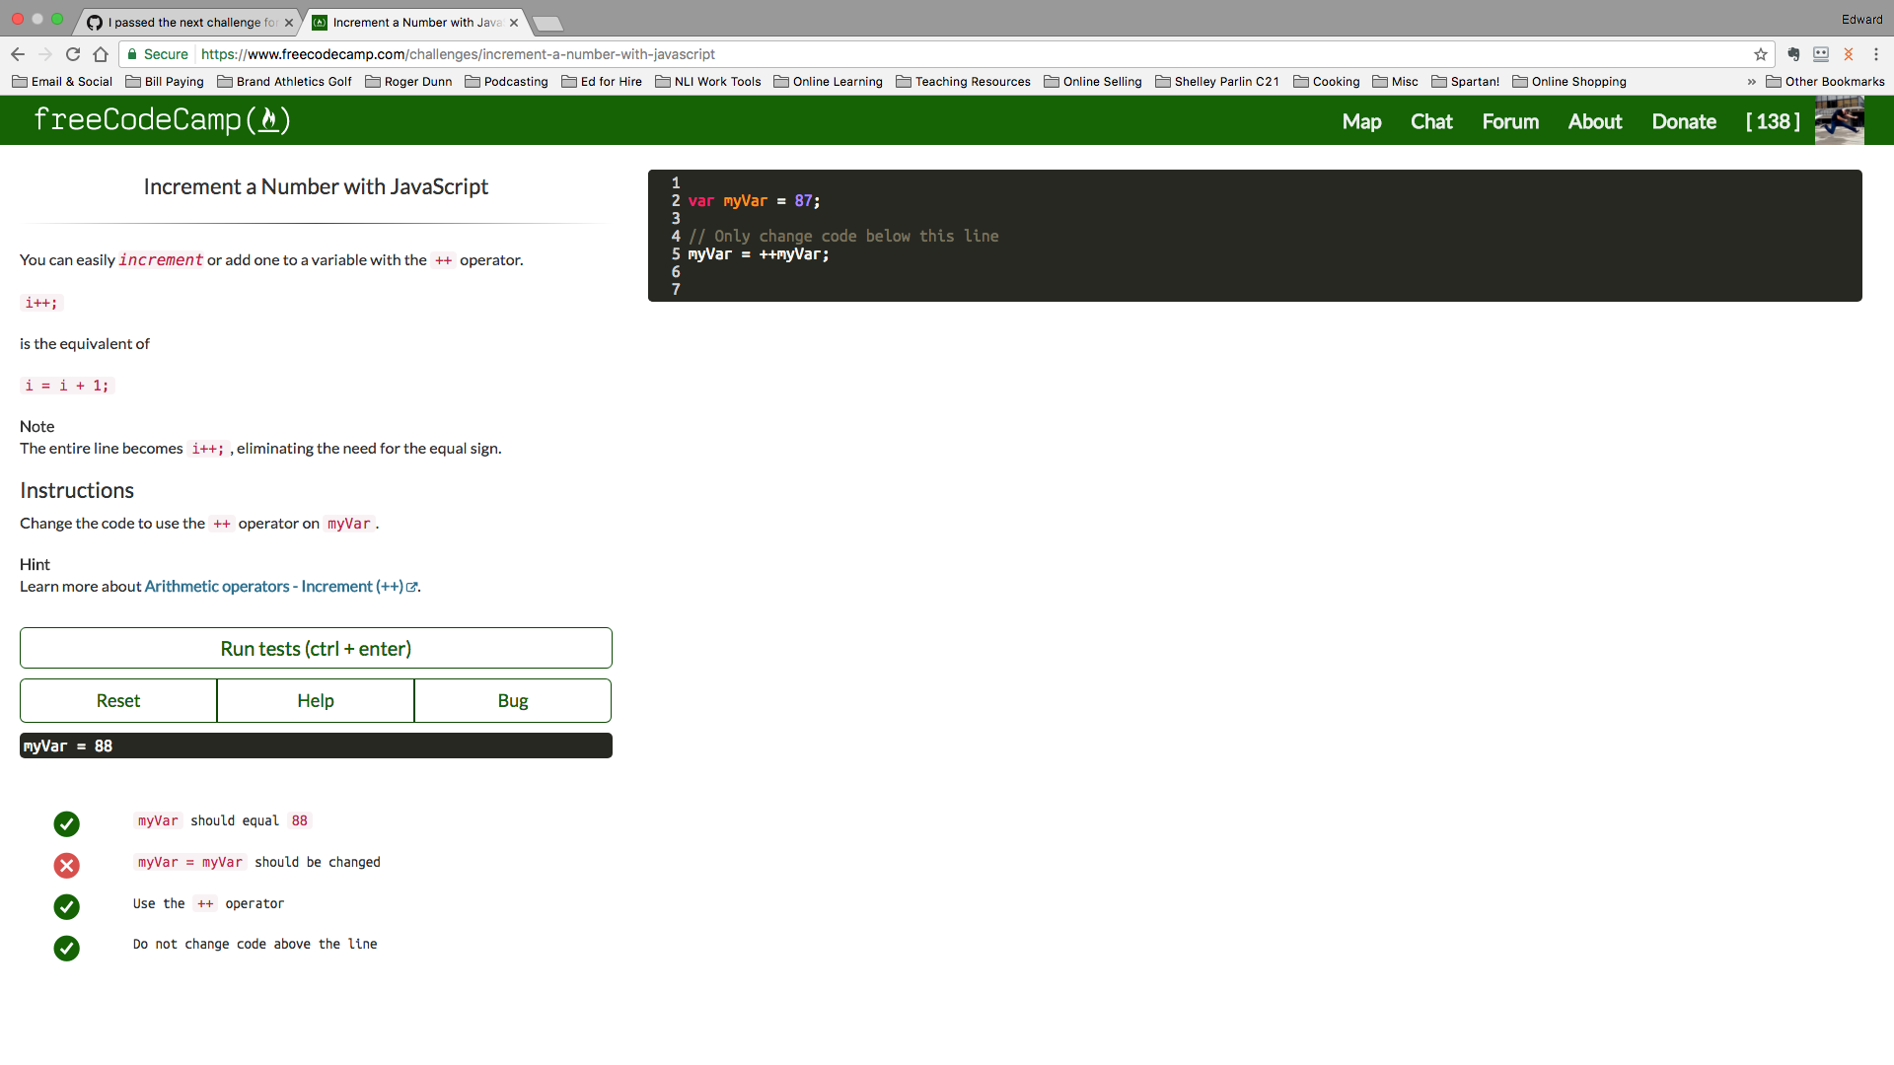The image size is (1894, 1065).
Task: Click the green check beside myVar equals 88
Action: coord(66,823)
